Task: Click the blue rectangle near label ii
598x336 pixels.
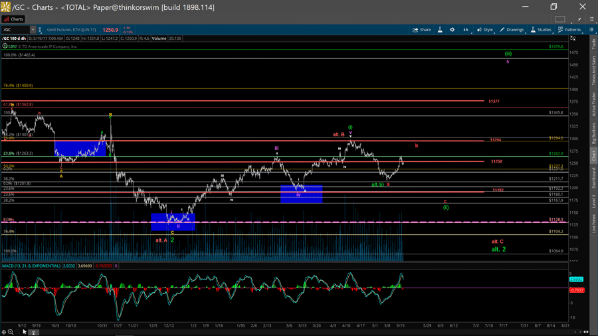Action: tap(173, 222)
